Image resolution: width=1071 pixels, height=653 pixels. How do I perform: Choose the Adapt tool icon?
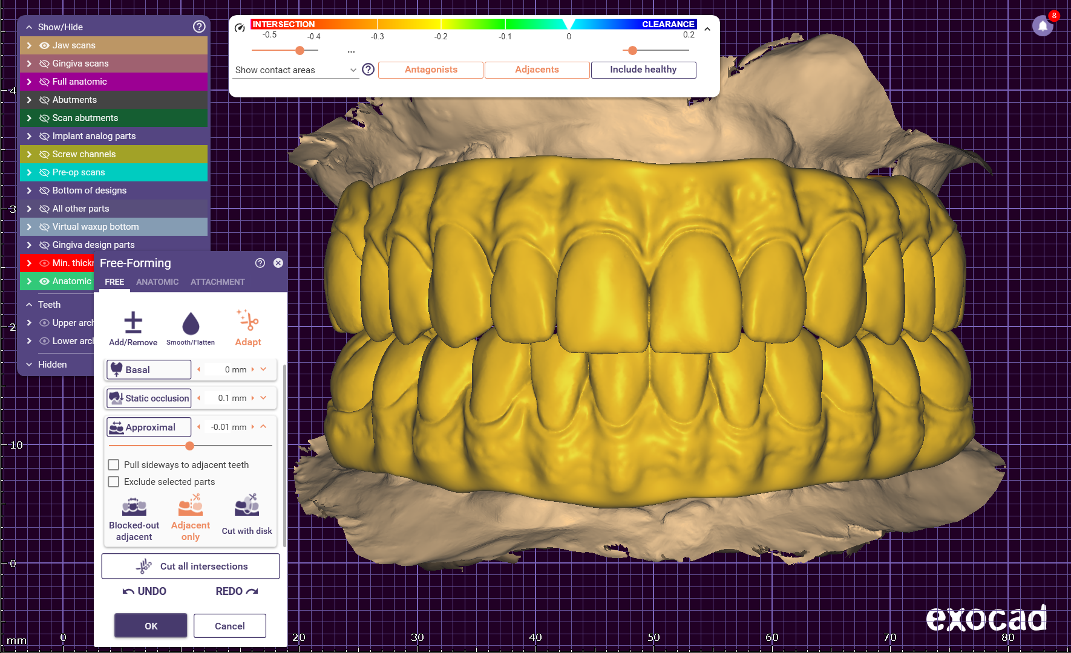tap(248, 321)
